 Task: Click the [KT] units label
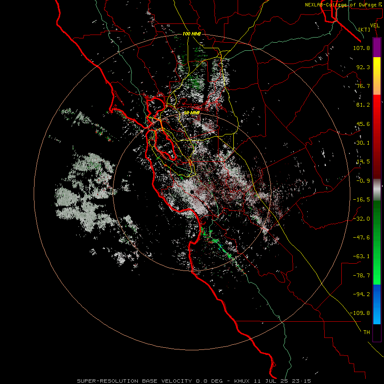[x=364, y=29]
